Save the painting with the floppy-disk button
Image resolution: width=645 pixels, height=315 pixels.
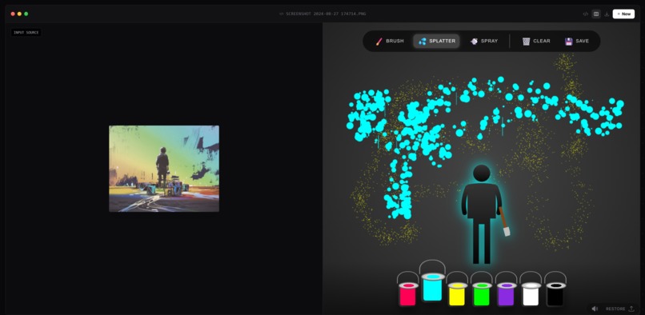577,41
